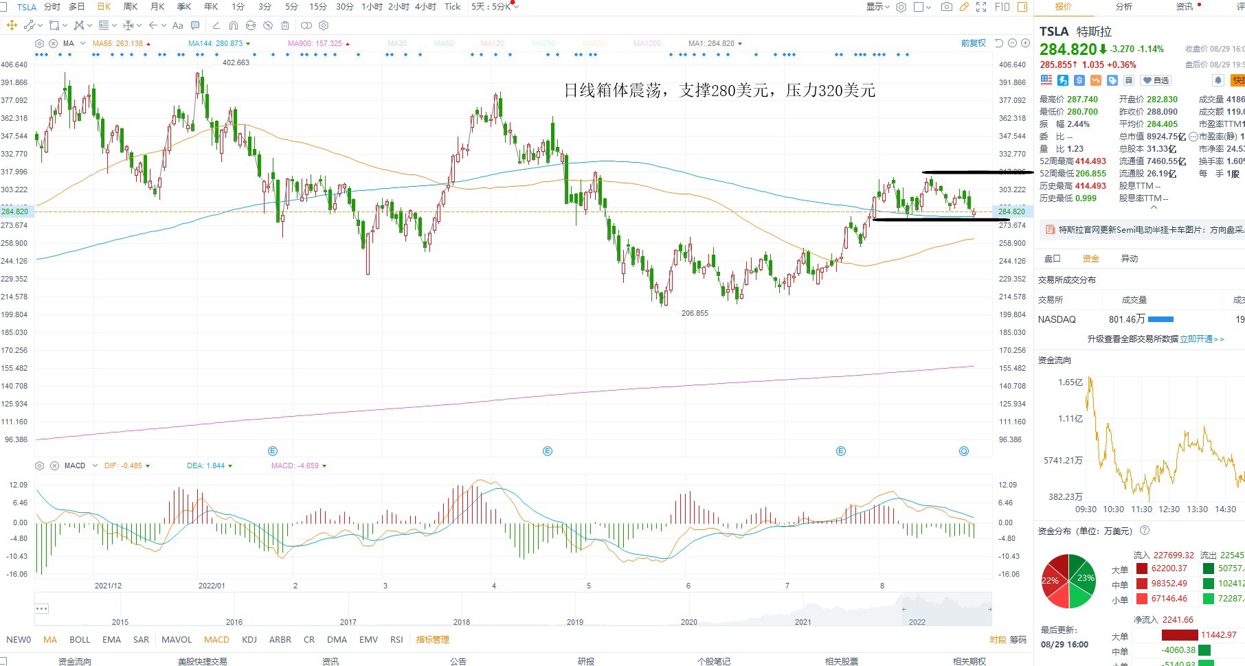Image resolution: width=1245 pixels, height=666 pixels.
Task: Open chart settings gear in top bar
Action: pyautogui.click(x=901, y=7)
